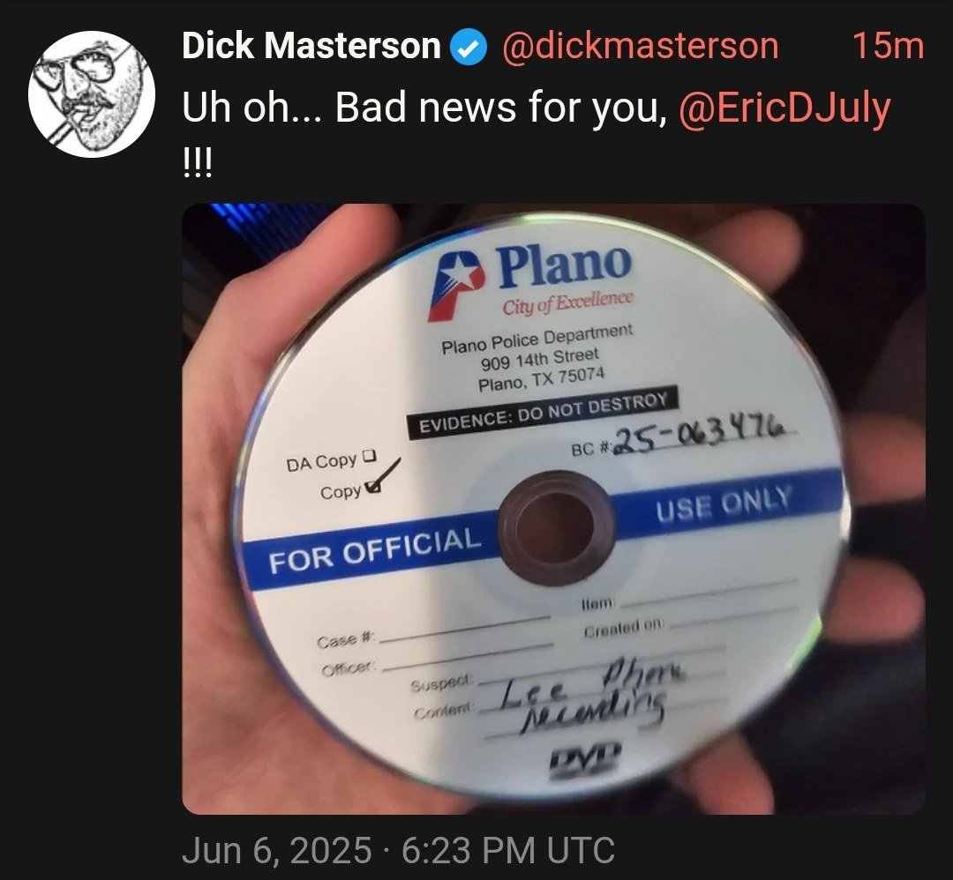Click the FOR OFFICIAL blue band text
This screenshot has width=953, height=880.
(x=375, y=549)
